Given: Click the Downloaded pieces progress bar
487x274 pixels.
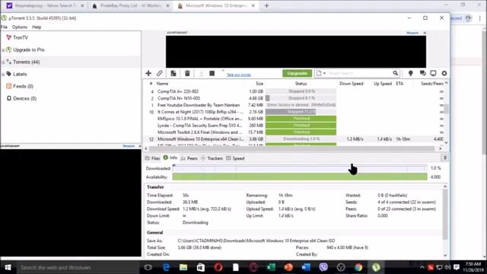Looking at the screenshot, I should (x=300, y=168).
